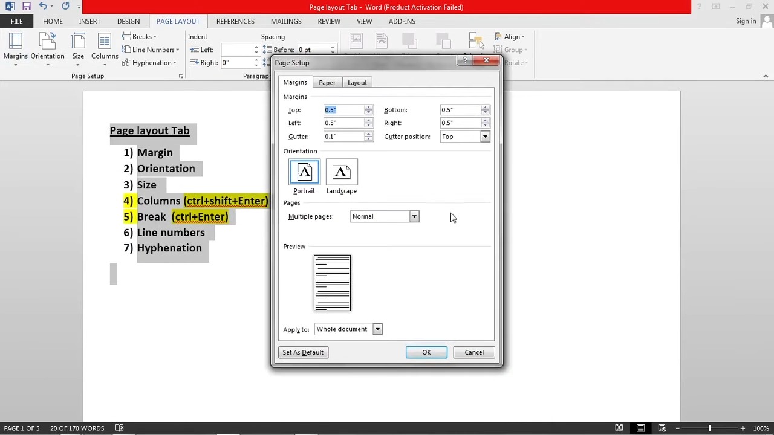
Task: Select Landscape orientation in Page Setup
Action: tap(342, 176)
